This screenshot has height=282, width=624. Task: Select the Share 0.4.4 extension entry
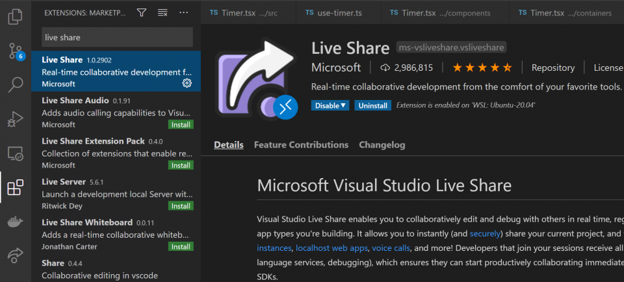click(116, 268)
